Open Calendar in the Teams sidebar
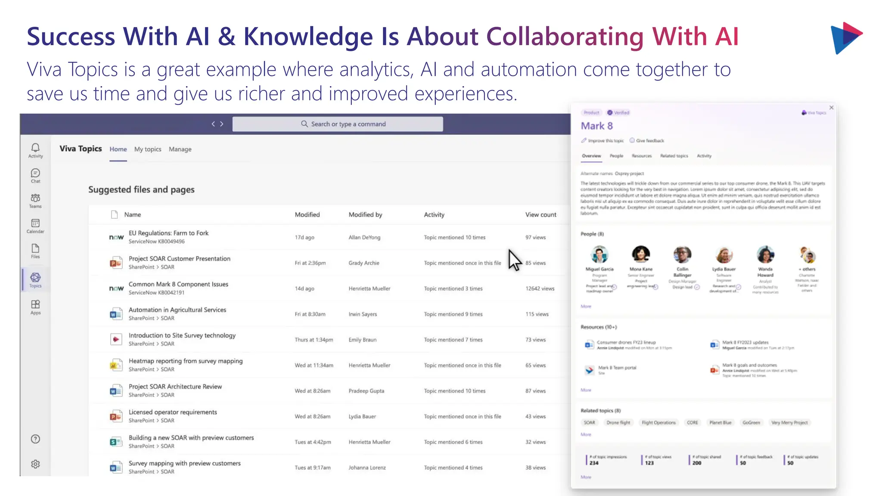Screen dimensions: 882x496 [x=35, y=226]
